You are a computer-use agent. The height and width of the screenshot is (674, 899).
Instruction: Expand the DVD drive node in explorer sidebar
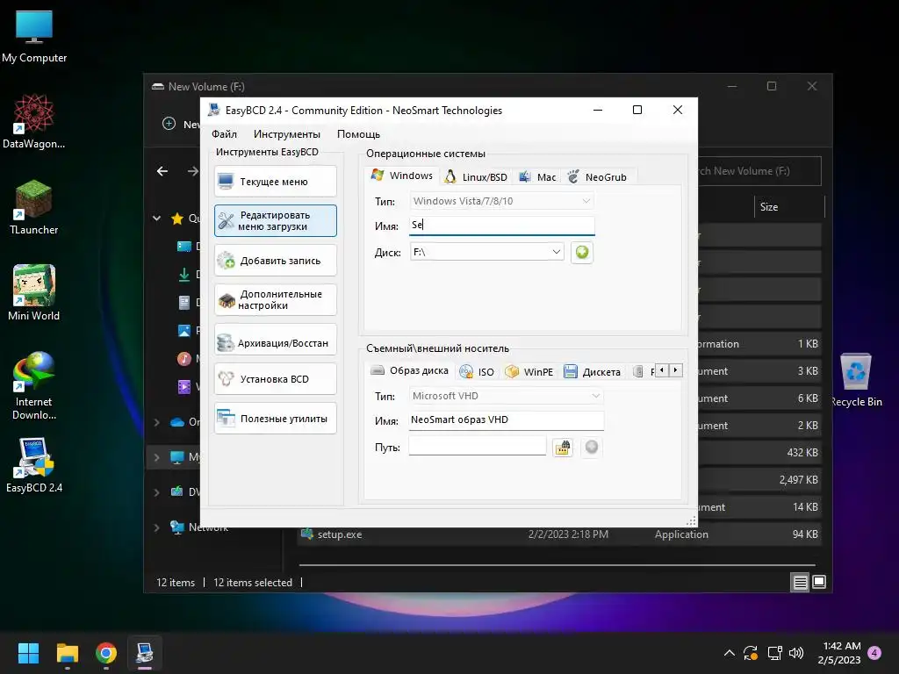coord(156,491)
